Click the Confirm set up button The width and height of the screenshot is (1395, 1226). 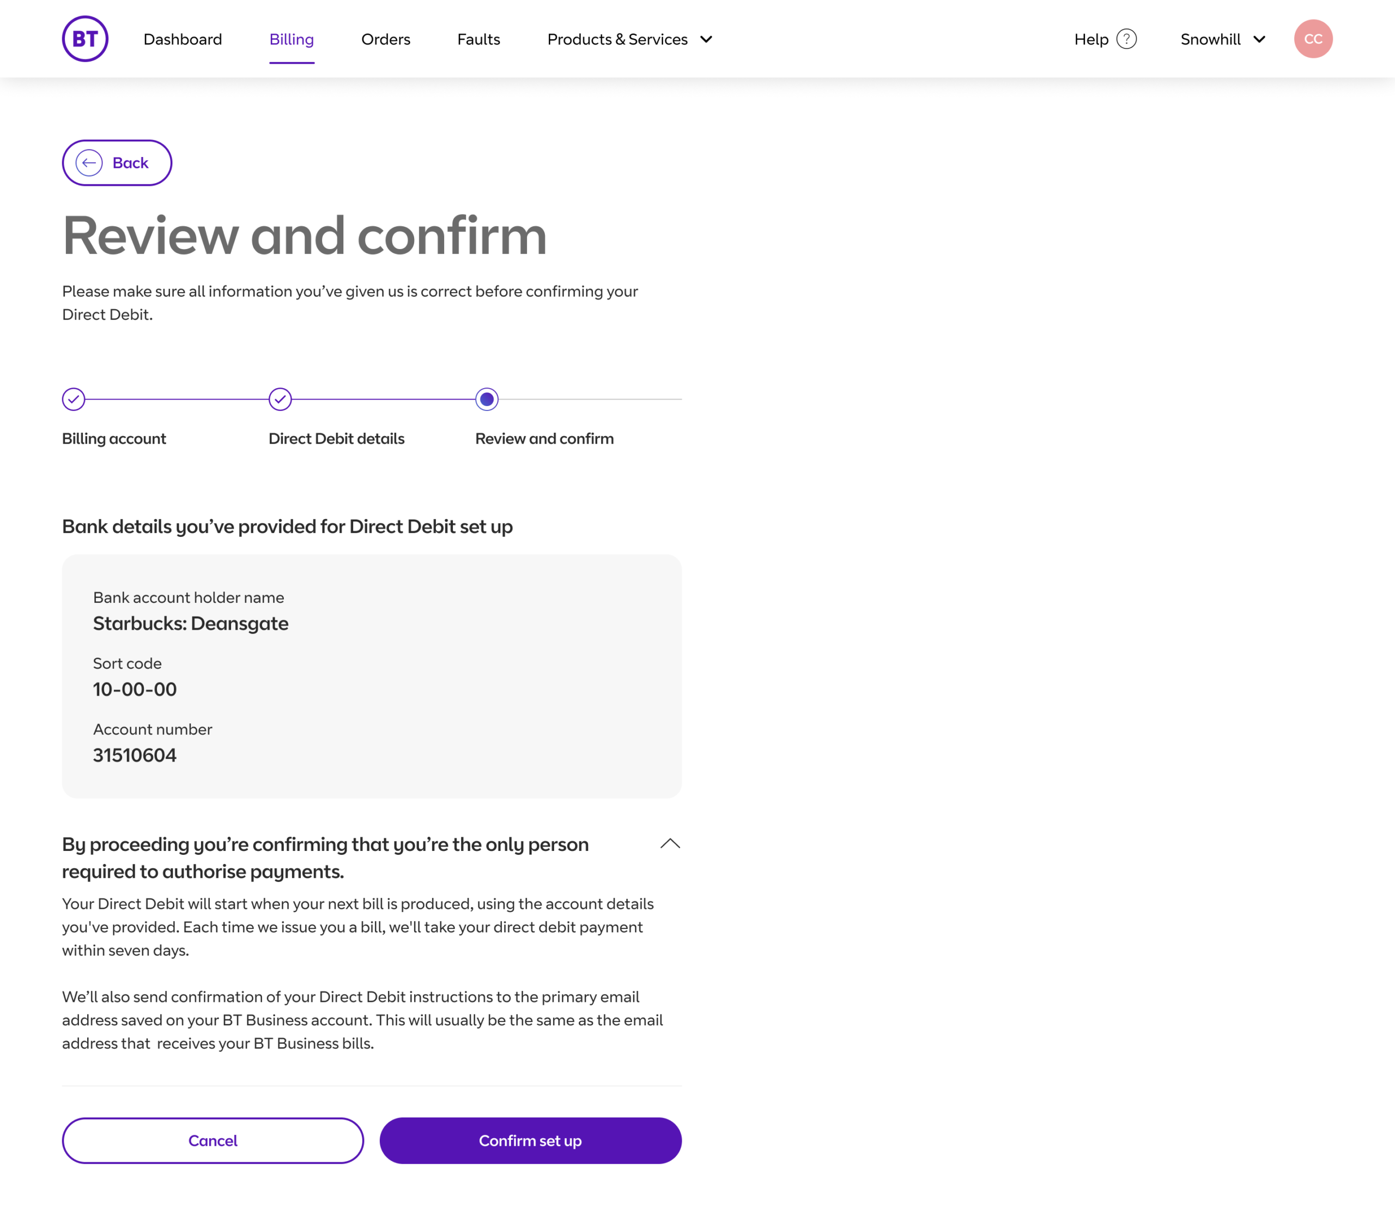[530, 1140]
